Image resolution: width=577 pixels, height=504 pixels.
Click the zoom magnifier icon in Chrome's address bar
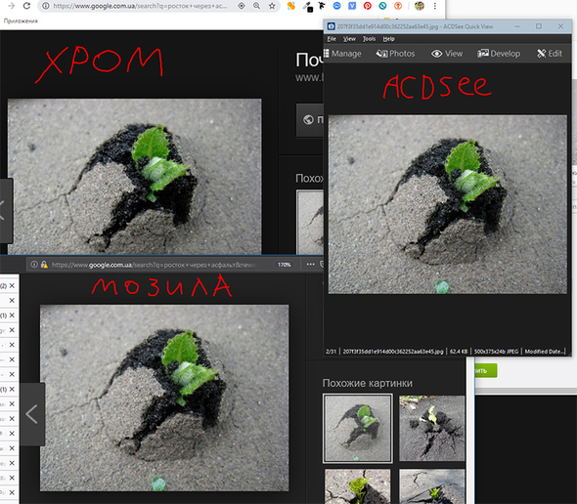click(x=256, y=6)
